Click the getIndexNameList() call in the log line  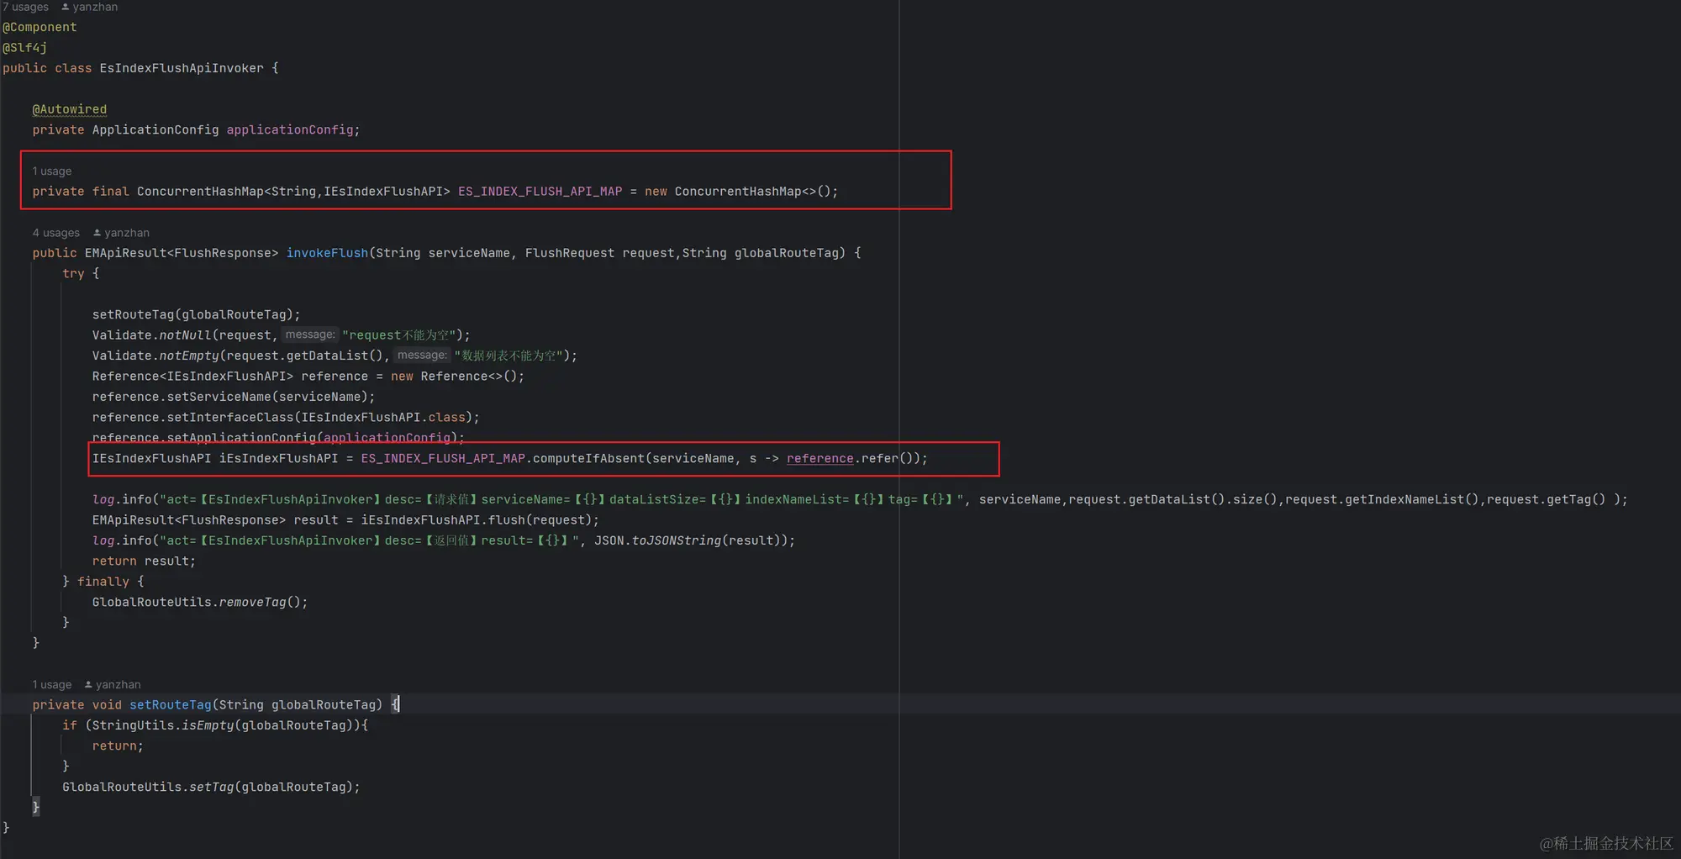click(x=1412, y=499)
